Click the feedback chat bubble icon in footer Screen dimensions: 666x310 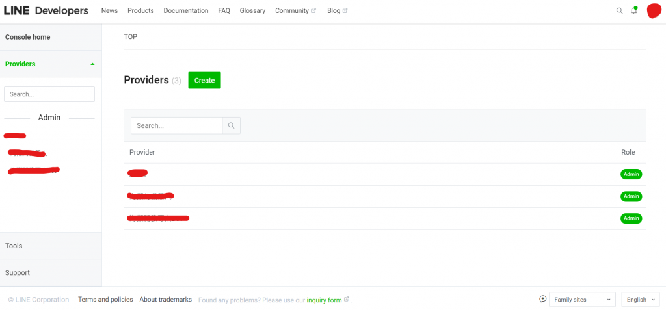(542, 299)
